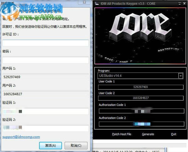Click the password (密码) input field
Image resolution: width=188 pixels, height=152 pixels.
click(x=45, y=60)
